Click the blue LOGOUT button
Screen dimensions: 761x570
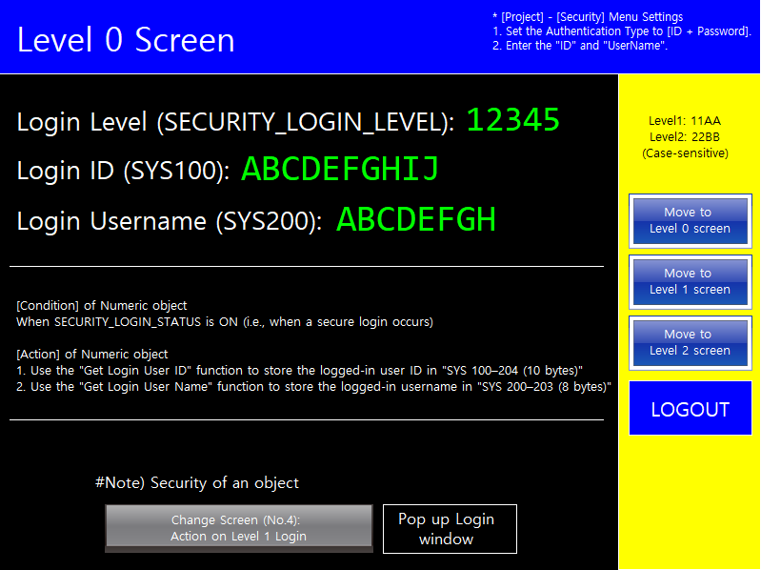[691, 408]
